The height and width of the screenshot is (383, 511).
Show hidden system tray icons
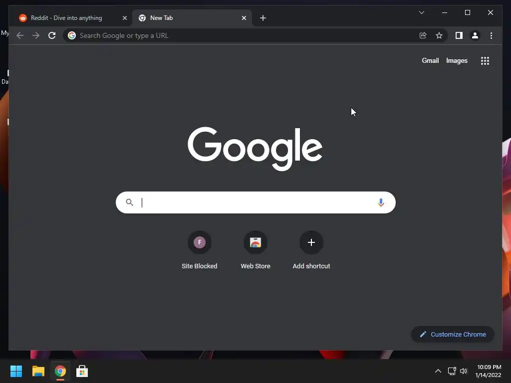(x=438, y=371)
